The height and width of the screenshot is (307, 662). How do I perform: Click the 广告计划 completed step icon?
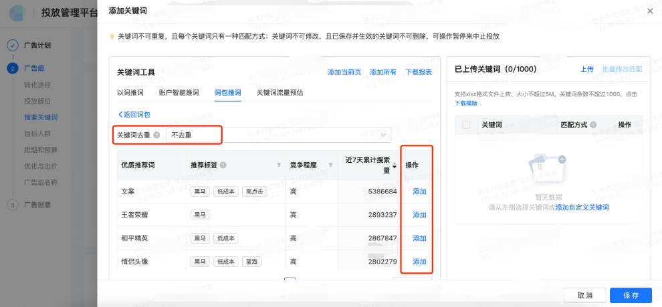[13, 45]
